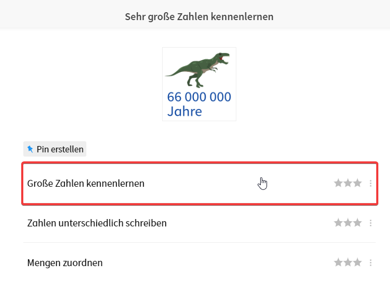This screenshot has width=390, height=282.
Task: Click the last star of Mengen zuordnen
Action: pyautogui.click(x=357, y=262)
